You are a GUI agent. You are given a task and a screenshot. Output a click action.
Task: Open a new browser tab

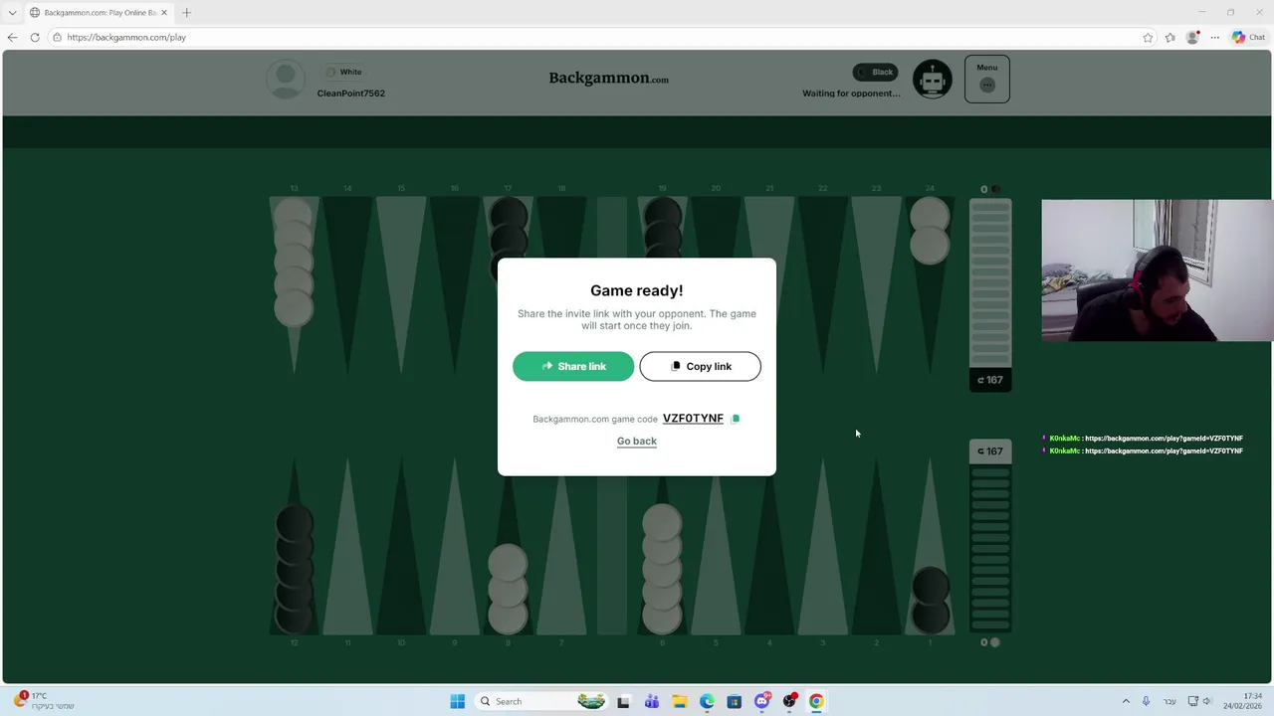pos(186,13)
